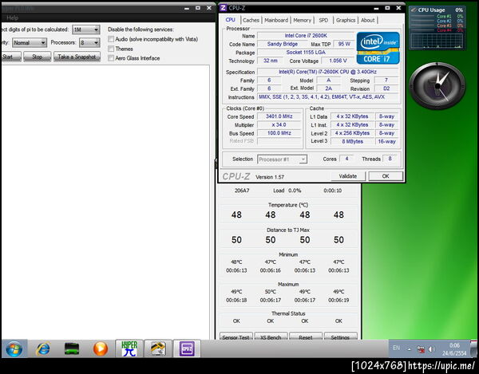Switch to the Caches tab

pyautogui.click(x=251, y=20)
